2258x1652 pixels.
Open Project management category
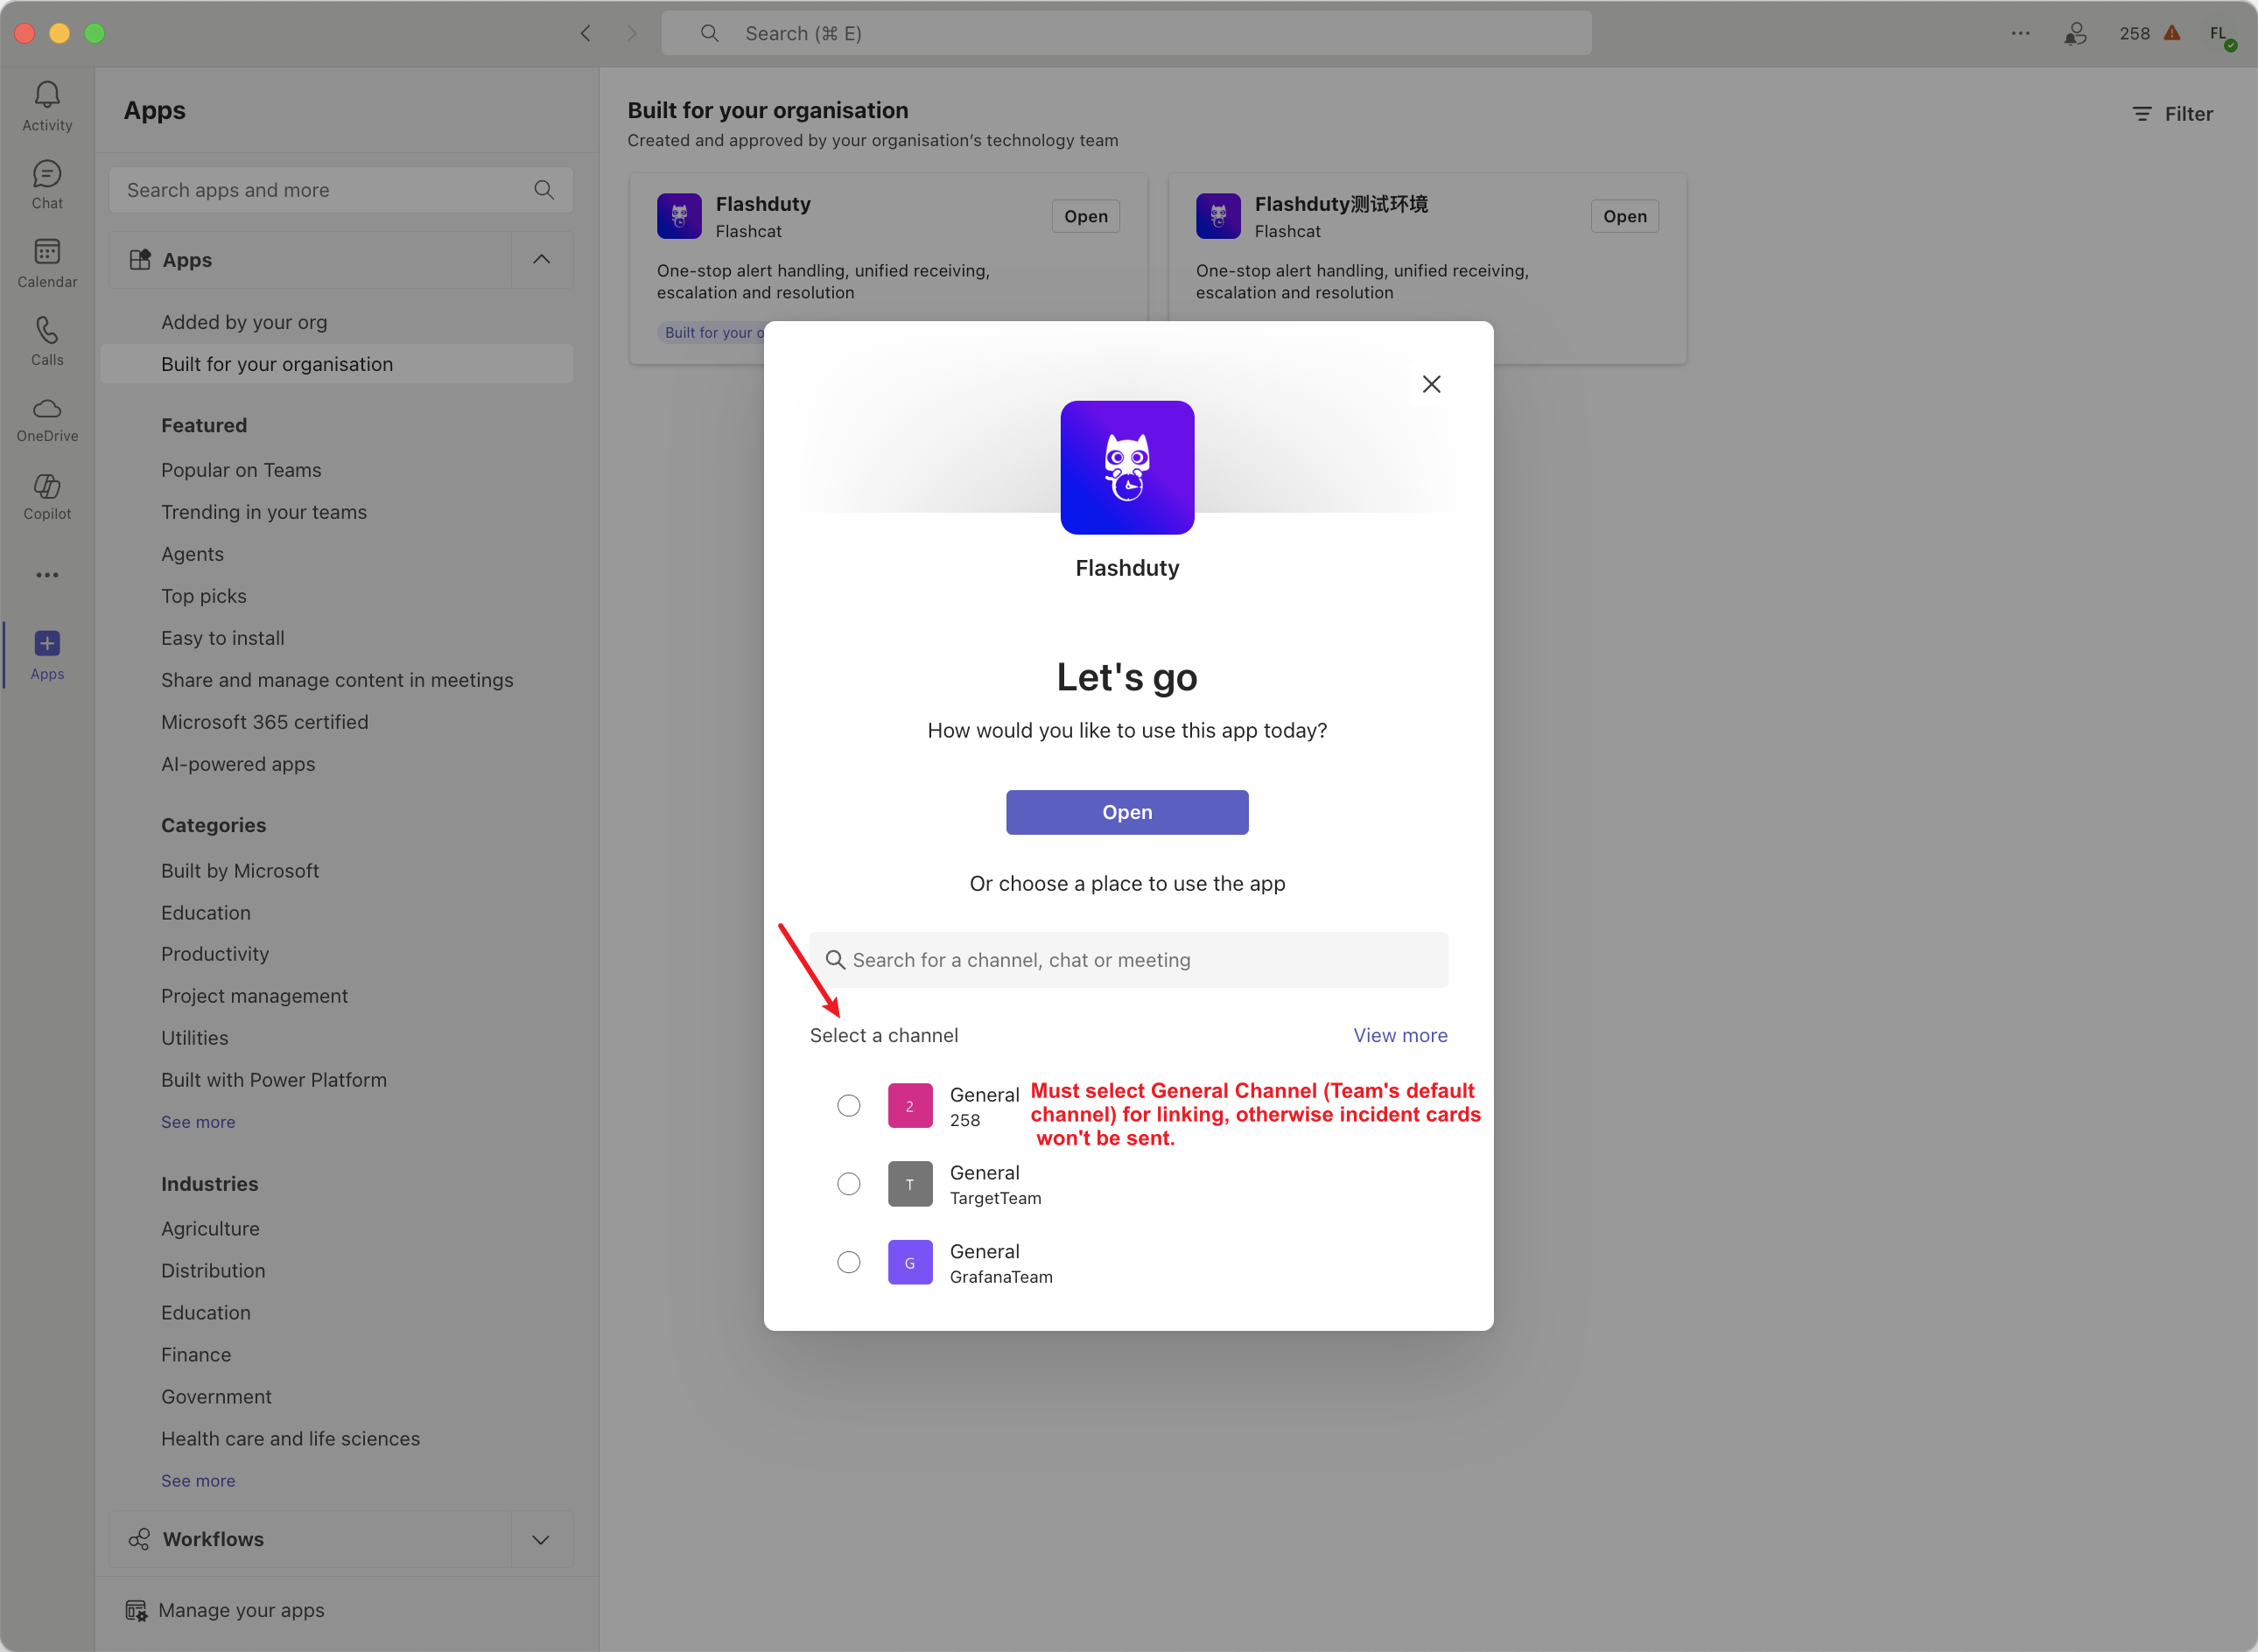(x=254, y=996)
